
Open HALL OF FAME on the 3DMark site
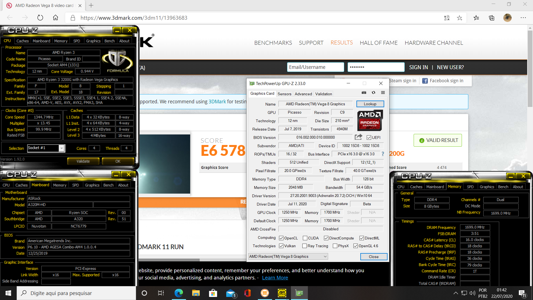point(379,43)
